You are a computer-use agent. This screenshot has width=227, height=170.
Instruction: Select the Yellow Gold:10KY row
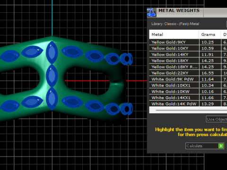188,48
